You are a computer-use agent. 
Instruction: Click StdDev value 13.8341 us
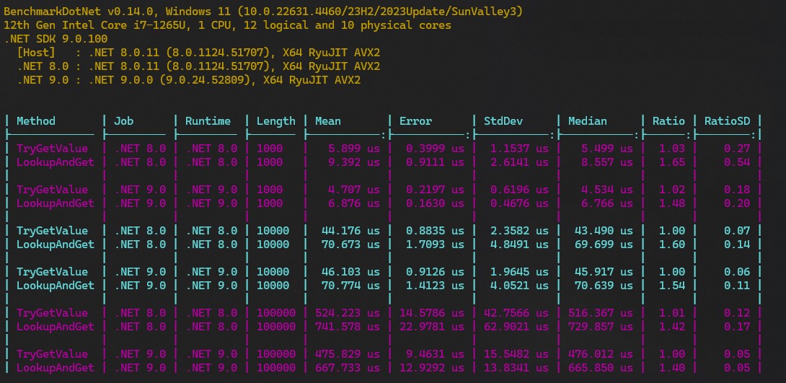(x=516, y=367)
